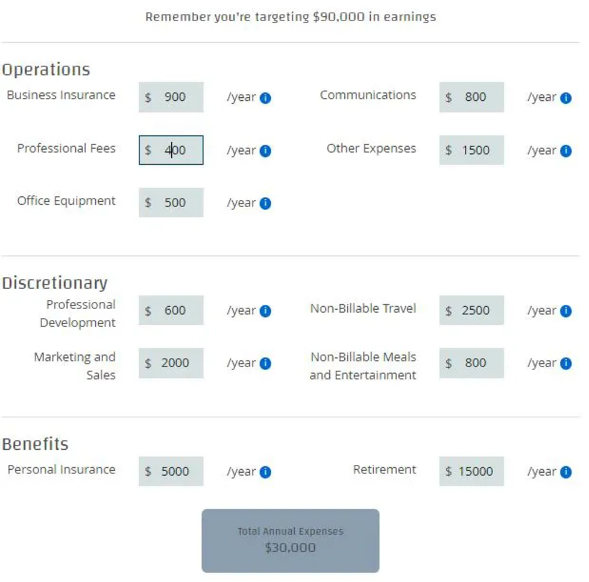Open the Retirement info icon
This screenshot has width=589, height=582.
(x=565, y=472)
